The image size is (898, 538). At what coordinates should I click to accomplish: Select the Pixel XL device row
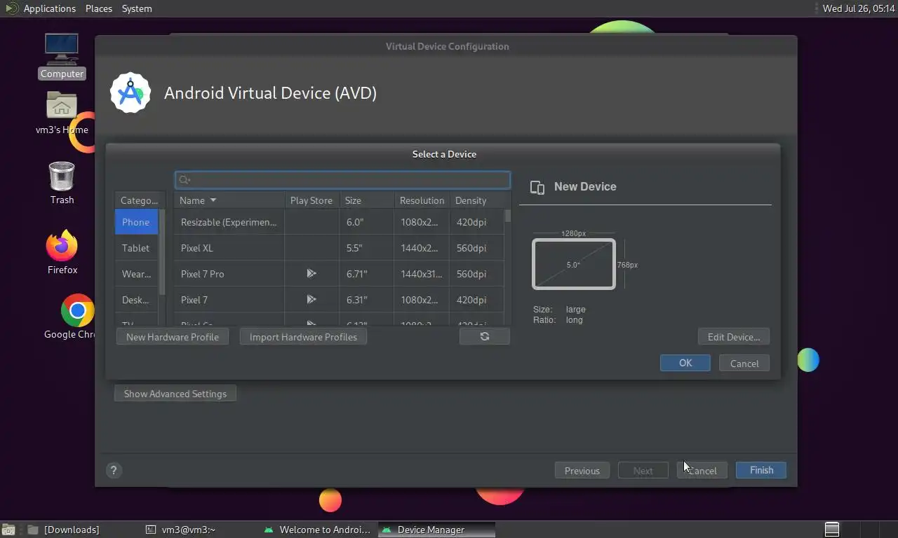339,248
